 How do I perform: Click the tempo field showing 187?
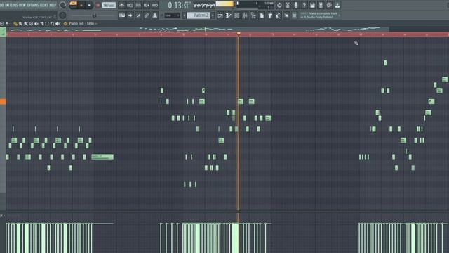coord(109,5)
